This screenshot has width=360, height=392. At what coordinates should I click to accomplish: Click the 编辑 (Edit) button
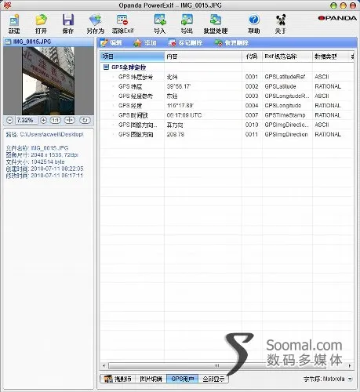point(111,42)
